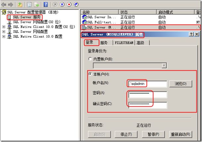Click the Stop Service red toolbar icon
The height and width of the screenshot is (142, 202).
tap(69, 4)
